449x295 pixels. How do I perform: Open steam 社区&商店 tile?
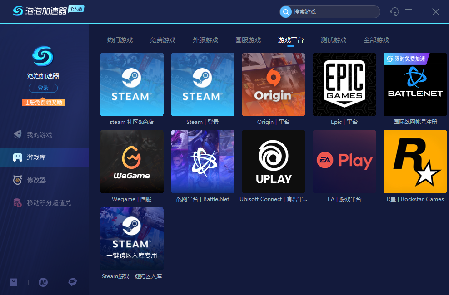[132, 84]
